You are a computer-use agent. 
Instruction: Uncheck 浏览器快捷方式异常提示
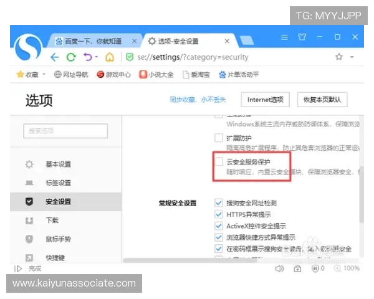click(219, 237)
